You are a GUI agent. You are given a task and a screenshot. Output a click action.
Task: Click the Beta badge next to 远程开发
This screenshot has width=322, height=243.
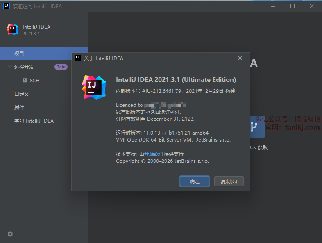point(61,67)
